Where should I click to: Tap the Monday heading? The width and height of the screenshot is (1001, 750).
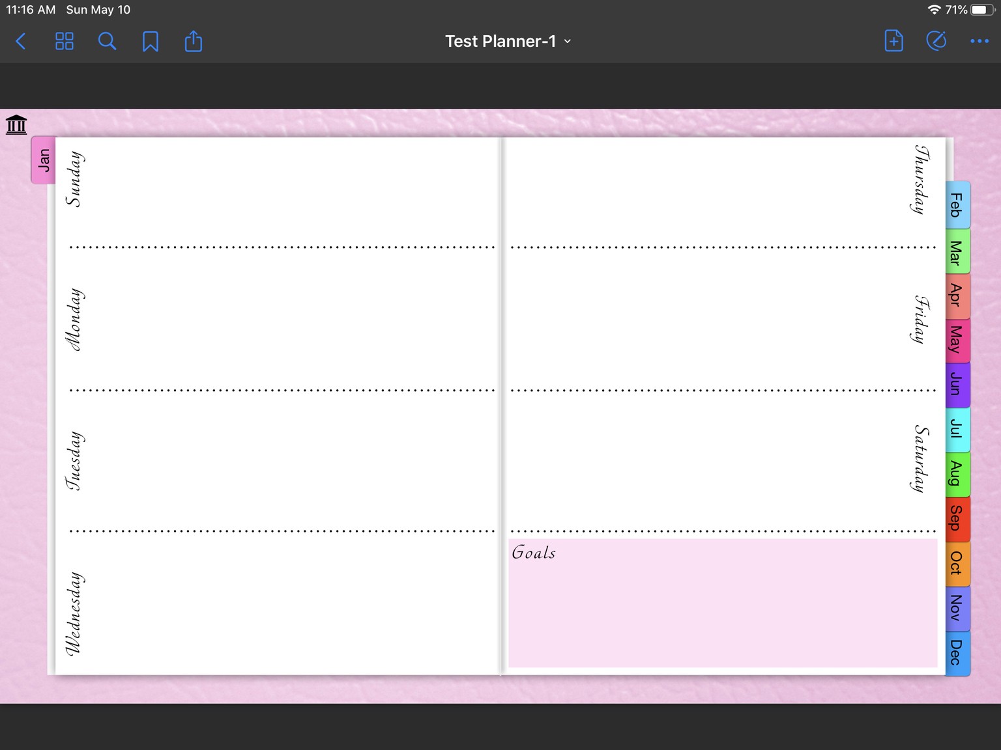[75, 320]
